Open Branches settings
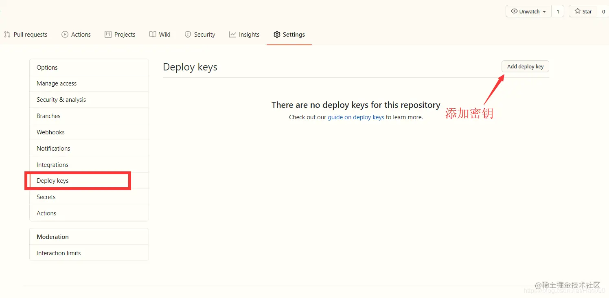Viewport: 609px width, 298px height. tap(89, 116)
